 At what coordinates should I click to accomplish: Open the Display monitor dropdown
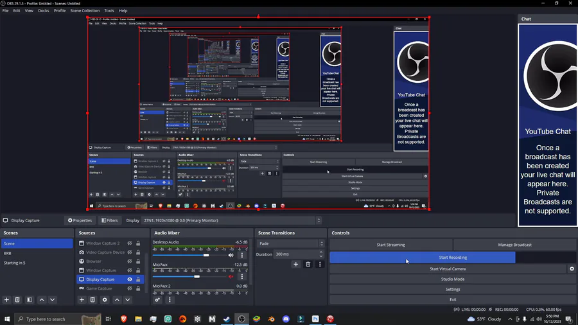(231, 220)
